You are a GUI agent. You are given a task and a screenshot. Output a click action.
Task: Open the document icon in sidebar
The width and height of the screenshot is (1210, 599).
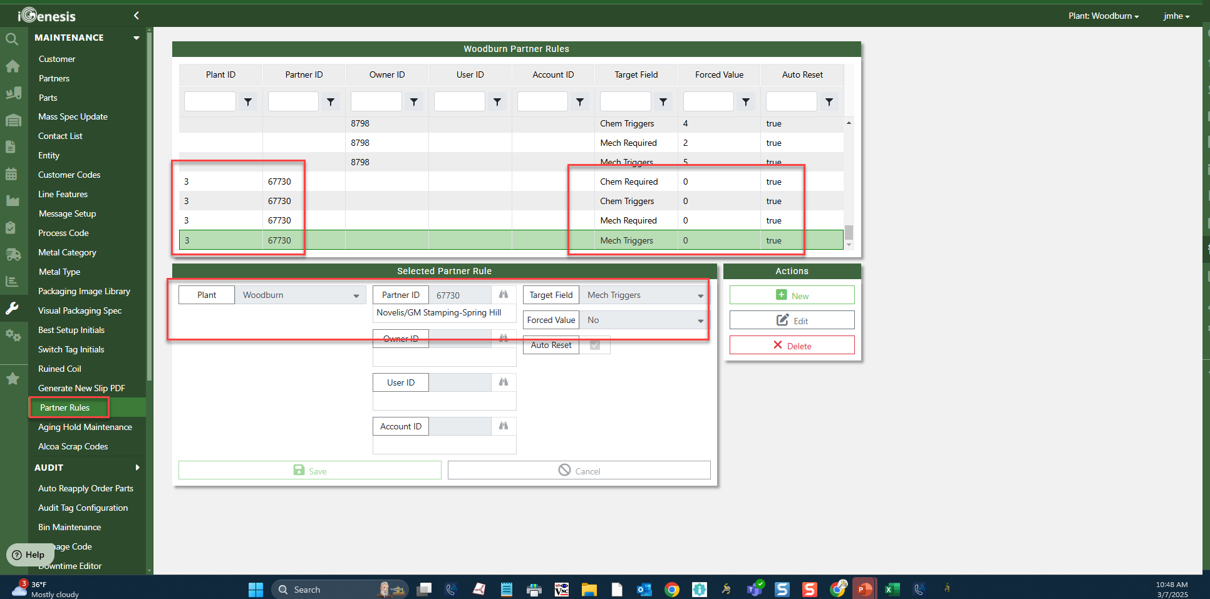(x=11, y=147)
